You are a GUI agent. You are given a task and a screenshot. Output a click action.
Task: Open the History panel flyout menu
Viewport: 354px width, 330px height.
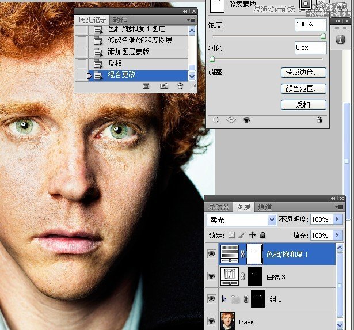pos(191,20)
